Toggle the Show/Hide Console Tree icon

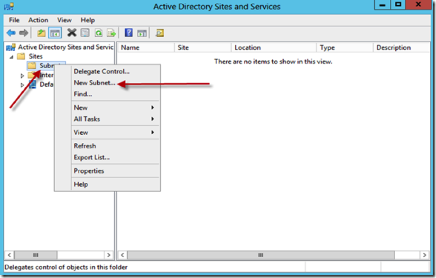(55, 33)
